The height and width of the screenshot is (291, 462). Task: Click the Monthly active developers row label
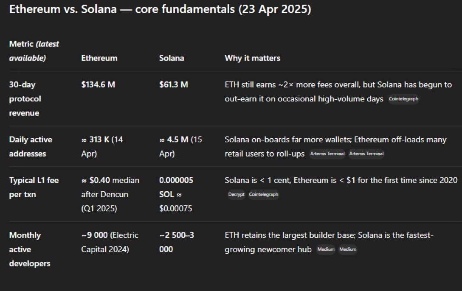coord(29,249)
